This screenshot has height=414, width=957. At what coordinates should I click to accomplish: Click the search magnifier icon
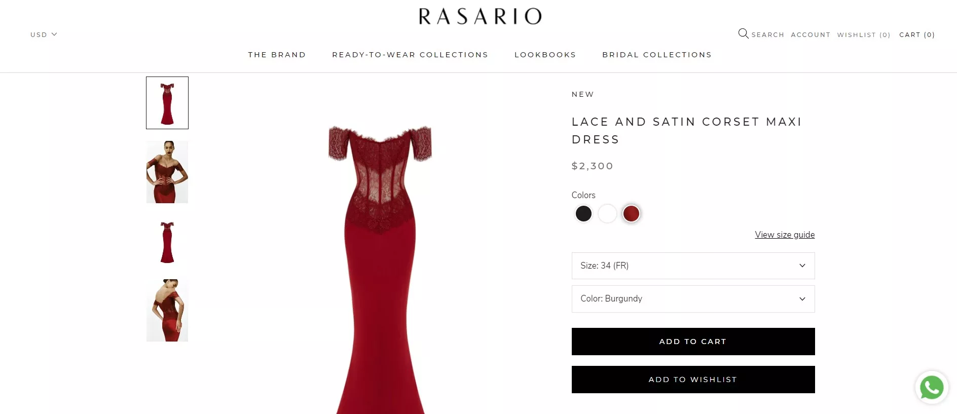click(x=743, y=34)
